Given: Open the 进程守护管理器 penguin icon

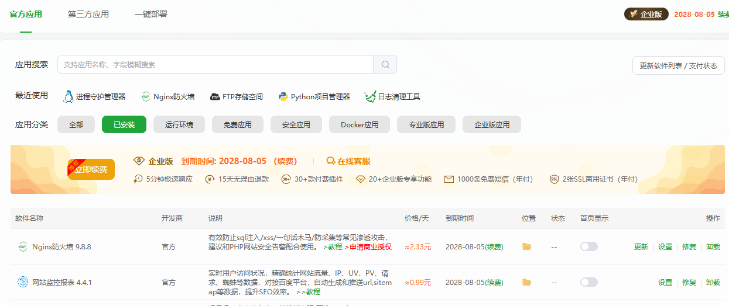Looking at the screenshot, I should pos(69,96).
